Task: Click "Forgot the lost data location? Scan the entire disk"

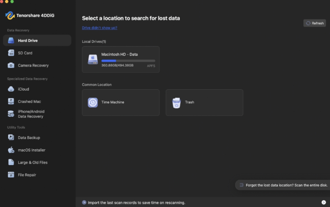Action: (x=283, y=185)
